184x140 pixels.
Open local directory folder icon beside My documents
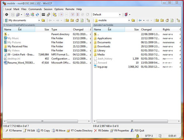click(43, 20)
